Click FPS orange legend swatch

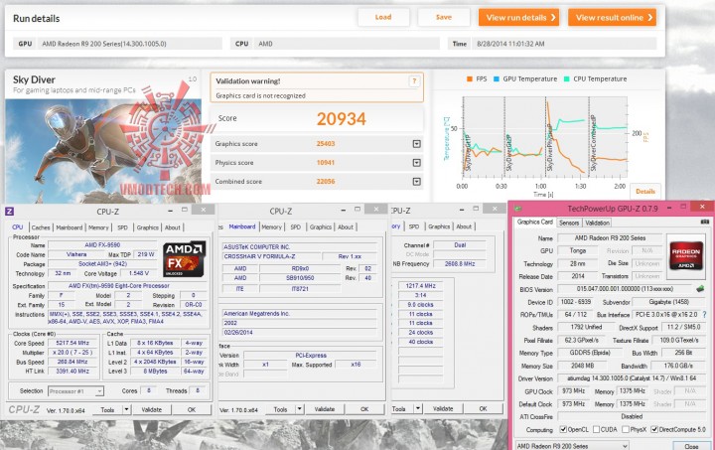point(469,78)
